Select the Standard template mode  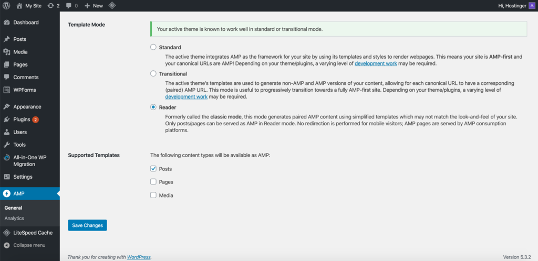153,47
